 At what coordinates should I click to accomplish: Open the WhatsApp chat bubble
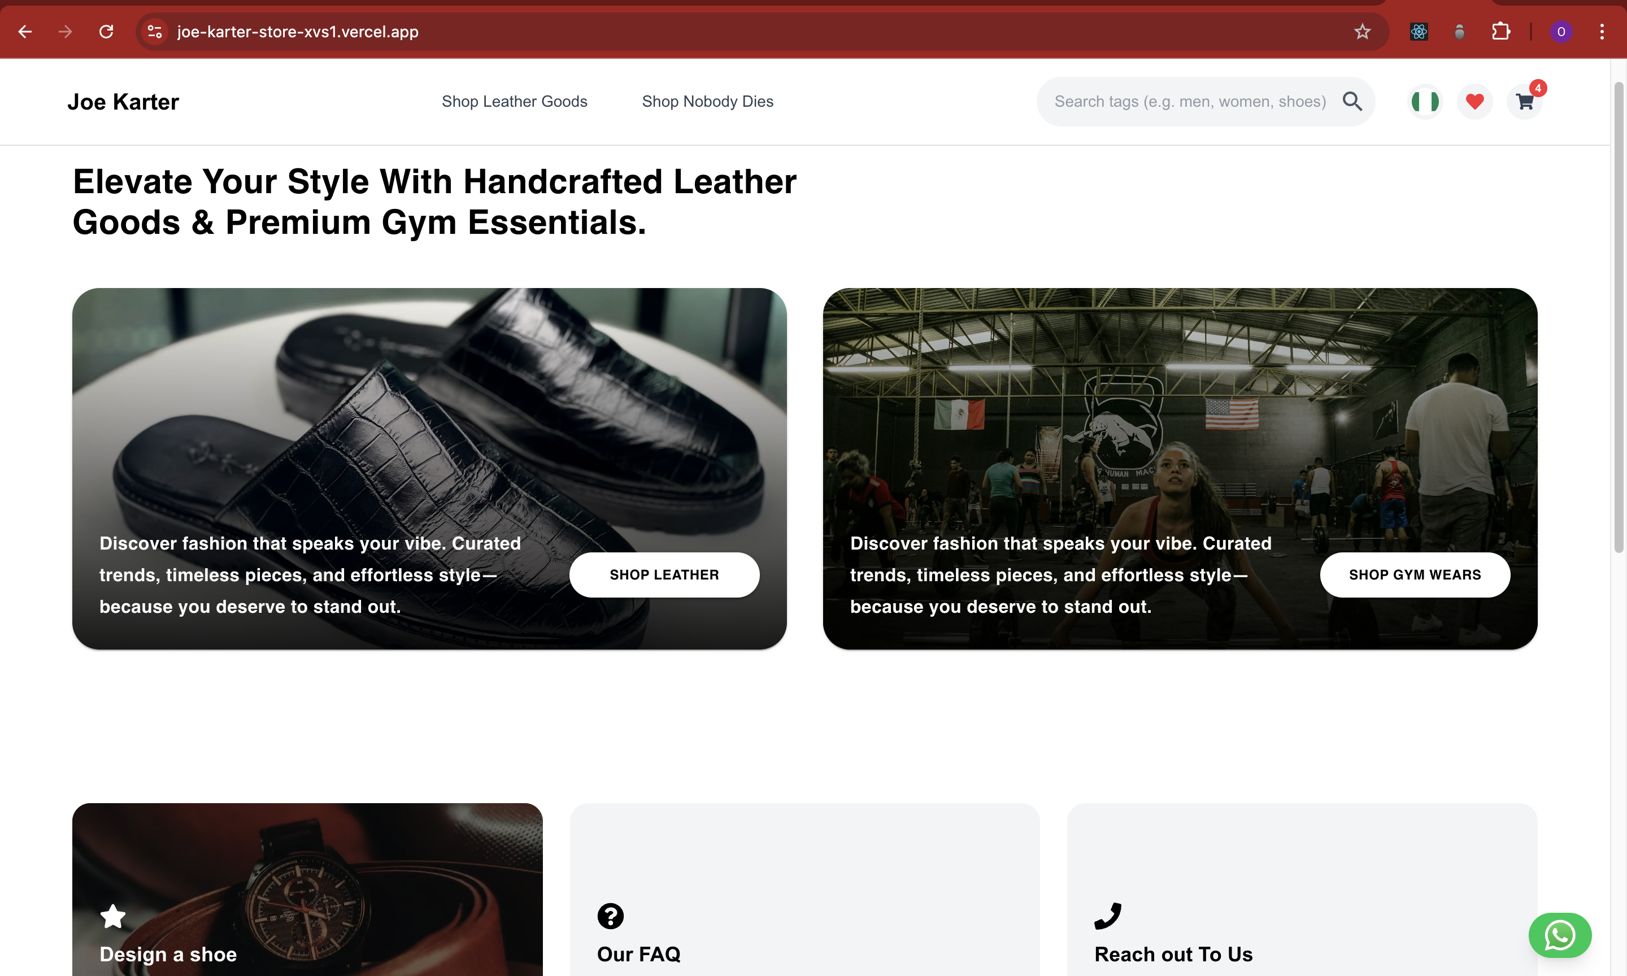tap(1559, 935)
